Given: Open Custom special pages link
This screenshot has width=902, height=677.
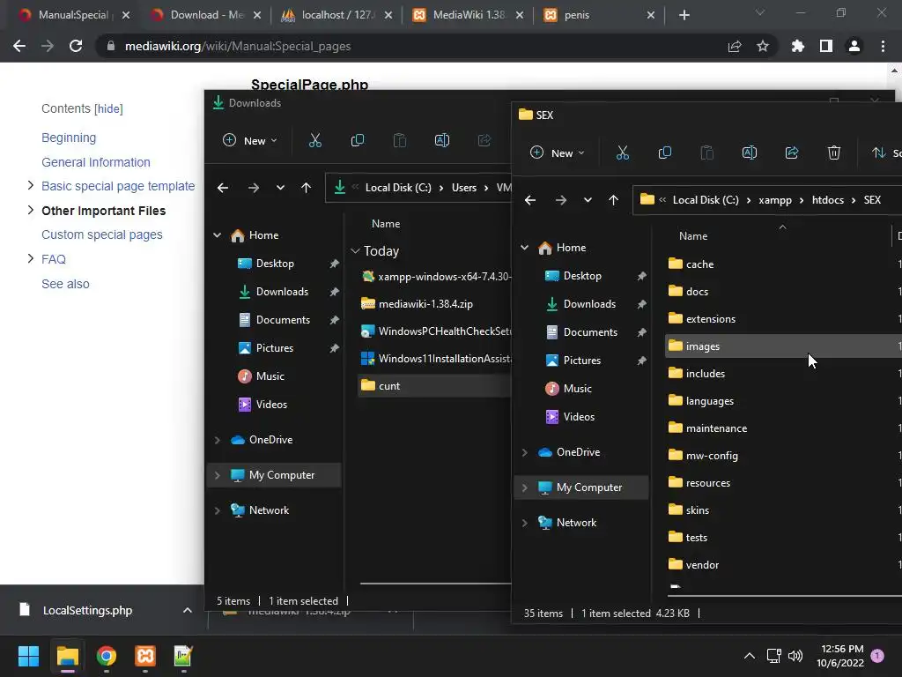Looking at the screenshot, I should (x=102, y=234).
